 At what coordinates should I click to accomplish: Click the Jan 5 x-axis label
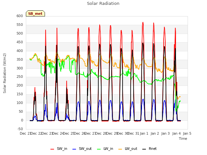[x=187, y=133]
